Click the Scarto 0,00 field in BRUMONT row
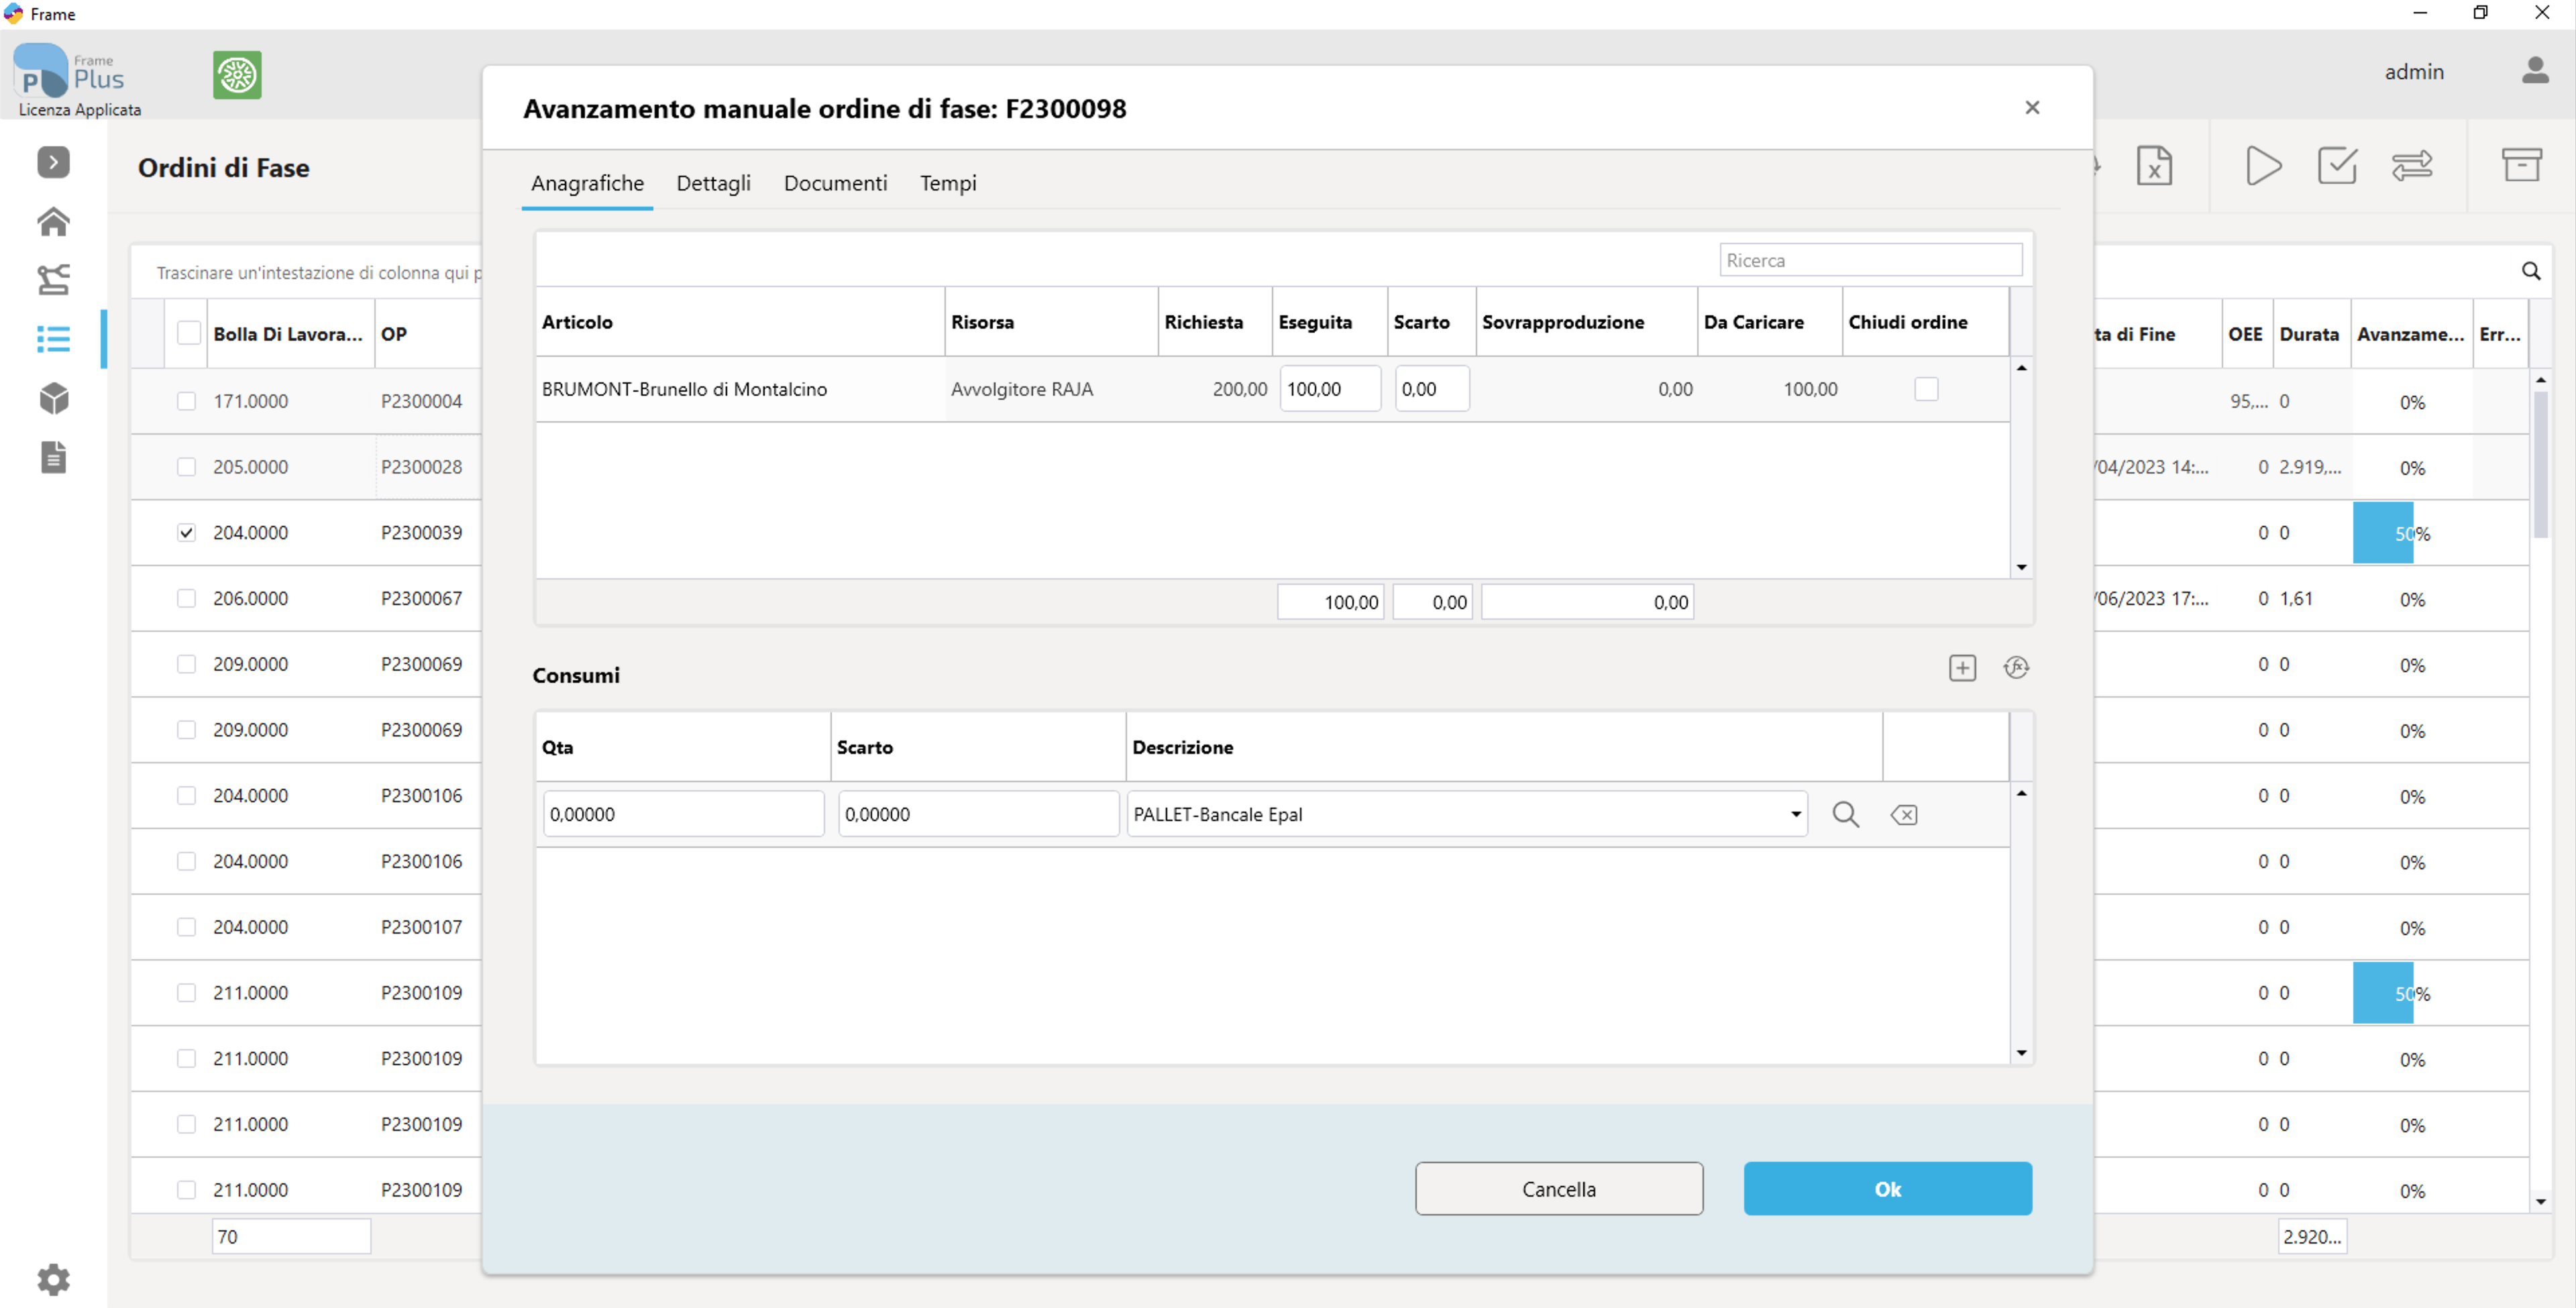The image size is (2576, 1308). pyautogui.click(x=1431, y=389)
